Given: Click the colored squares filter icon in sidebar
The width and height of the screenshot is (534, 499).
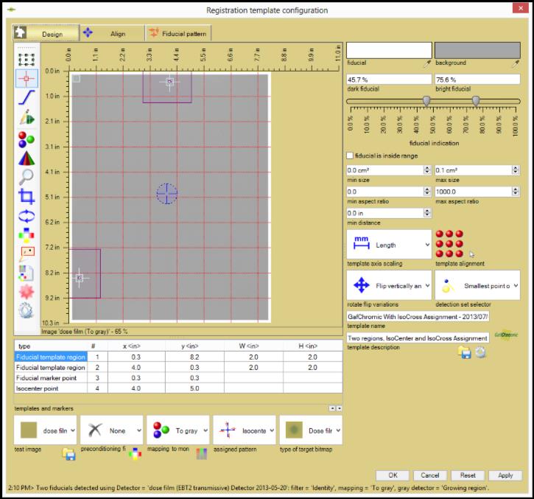Looking at the screenshot, I should point(27,235).
